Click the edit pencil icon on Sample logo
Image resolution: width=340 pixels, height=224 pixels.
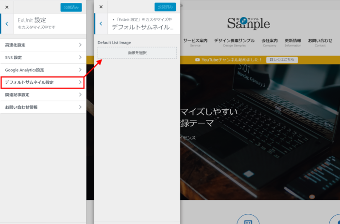pyautogui.click(x=243, y=20)
